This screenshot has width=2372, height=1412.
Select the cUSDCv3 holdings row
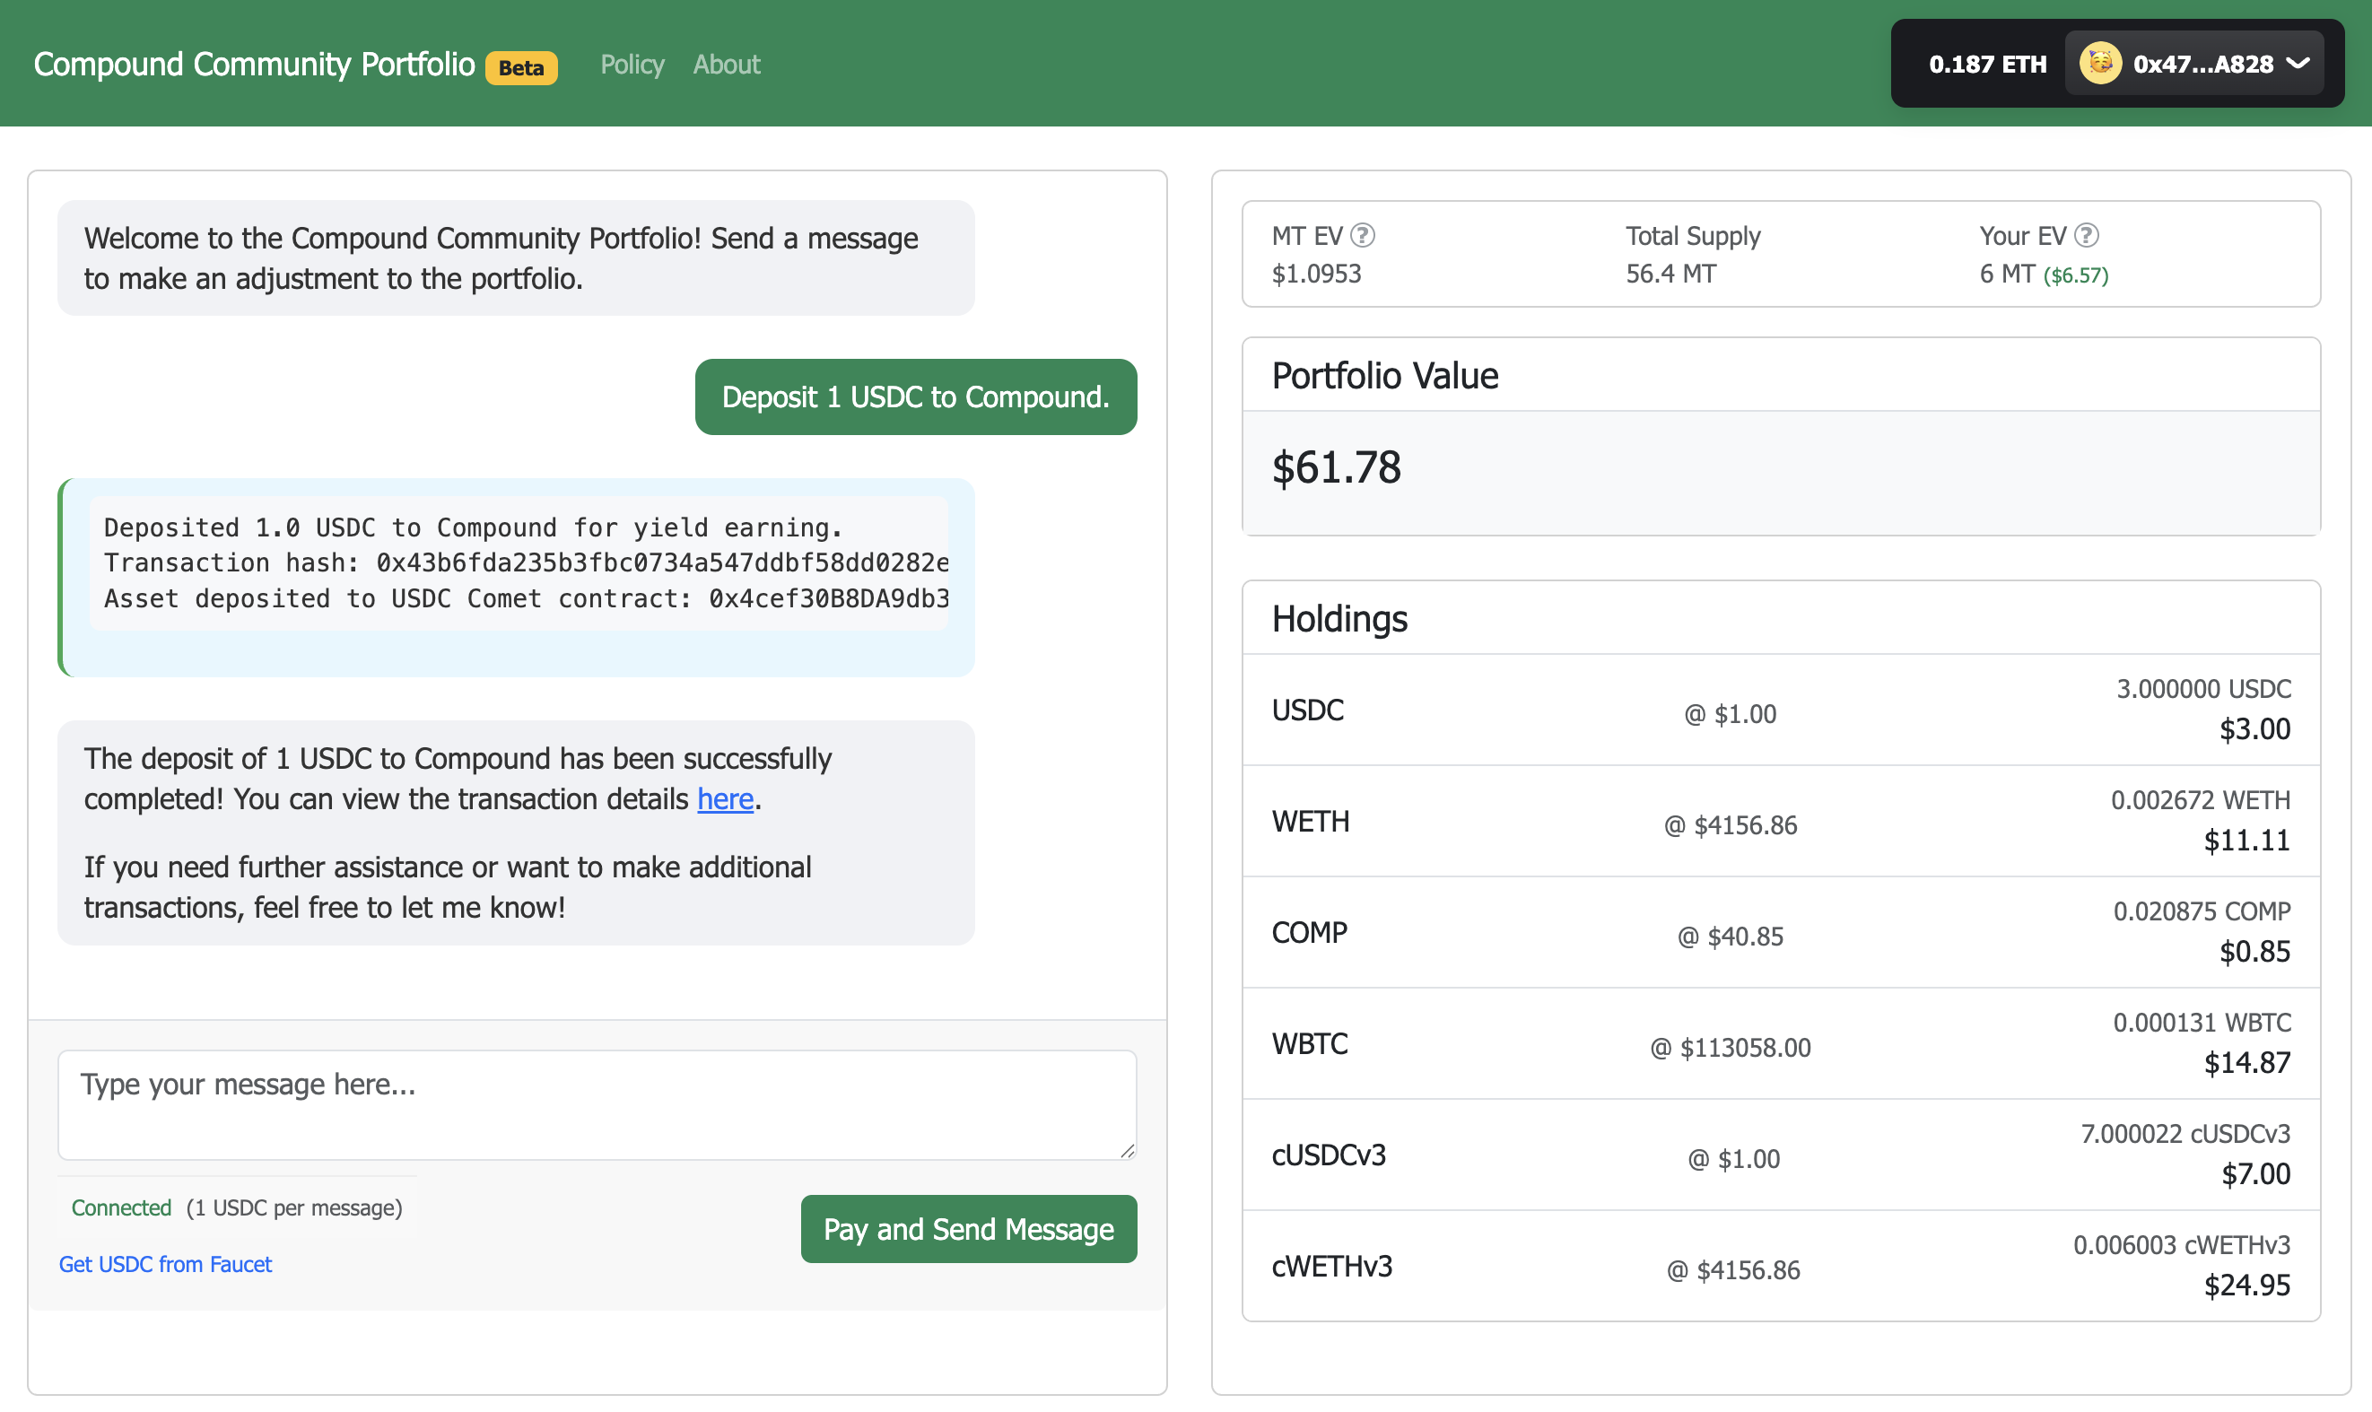[x=1780, y=1155]
